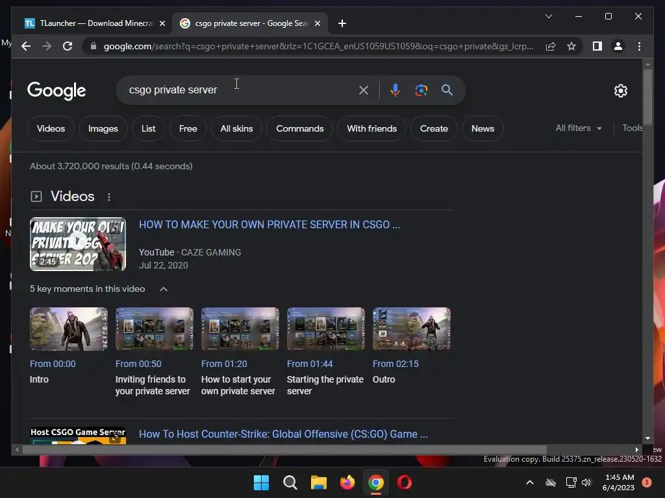The width and height of the screenshot is (665, 498).
Task: Open the Starting the private server thumbnail
Action: click(x=326, y=329)
